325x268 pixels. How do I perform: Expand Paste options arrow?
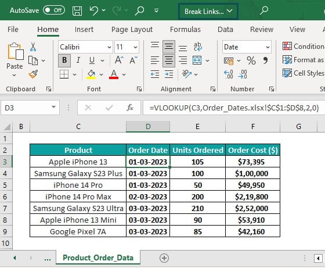click(x=15, y=75)
